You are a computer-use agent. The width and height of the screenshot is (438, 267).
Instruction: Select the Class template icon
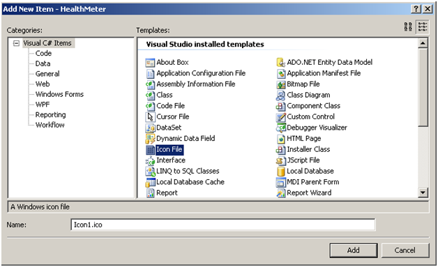tap(150, 96)
